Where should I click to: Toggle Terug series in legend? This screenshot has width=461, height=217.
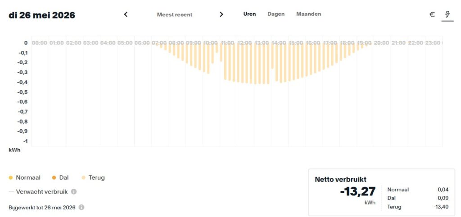(93, 177)
